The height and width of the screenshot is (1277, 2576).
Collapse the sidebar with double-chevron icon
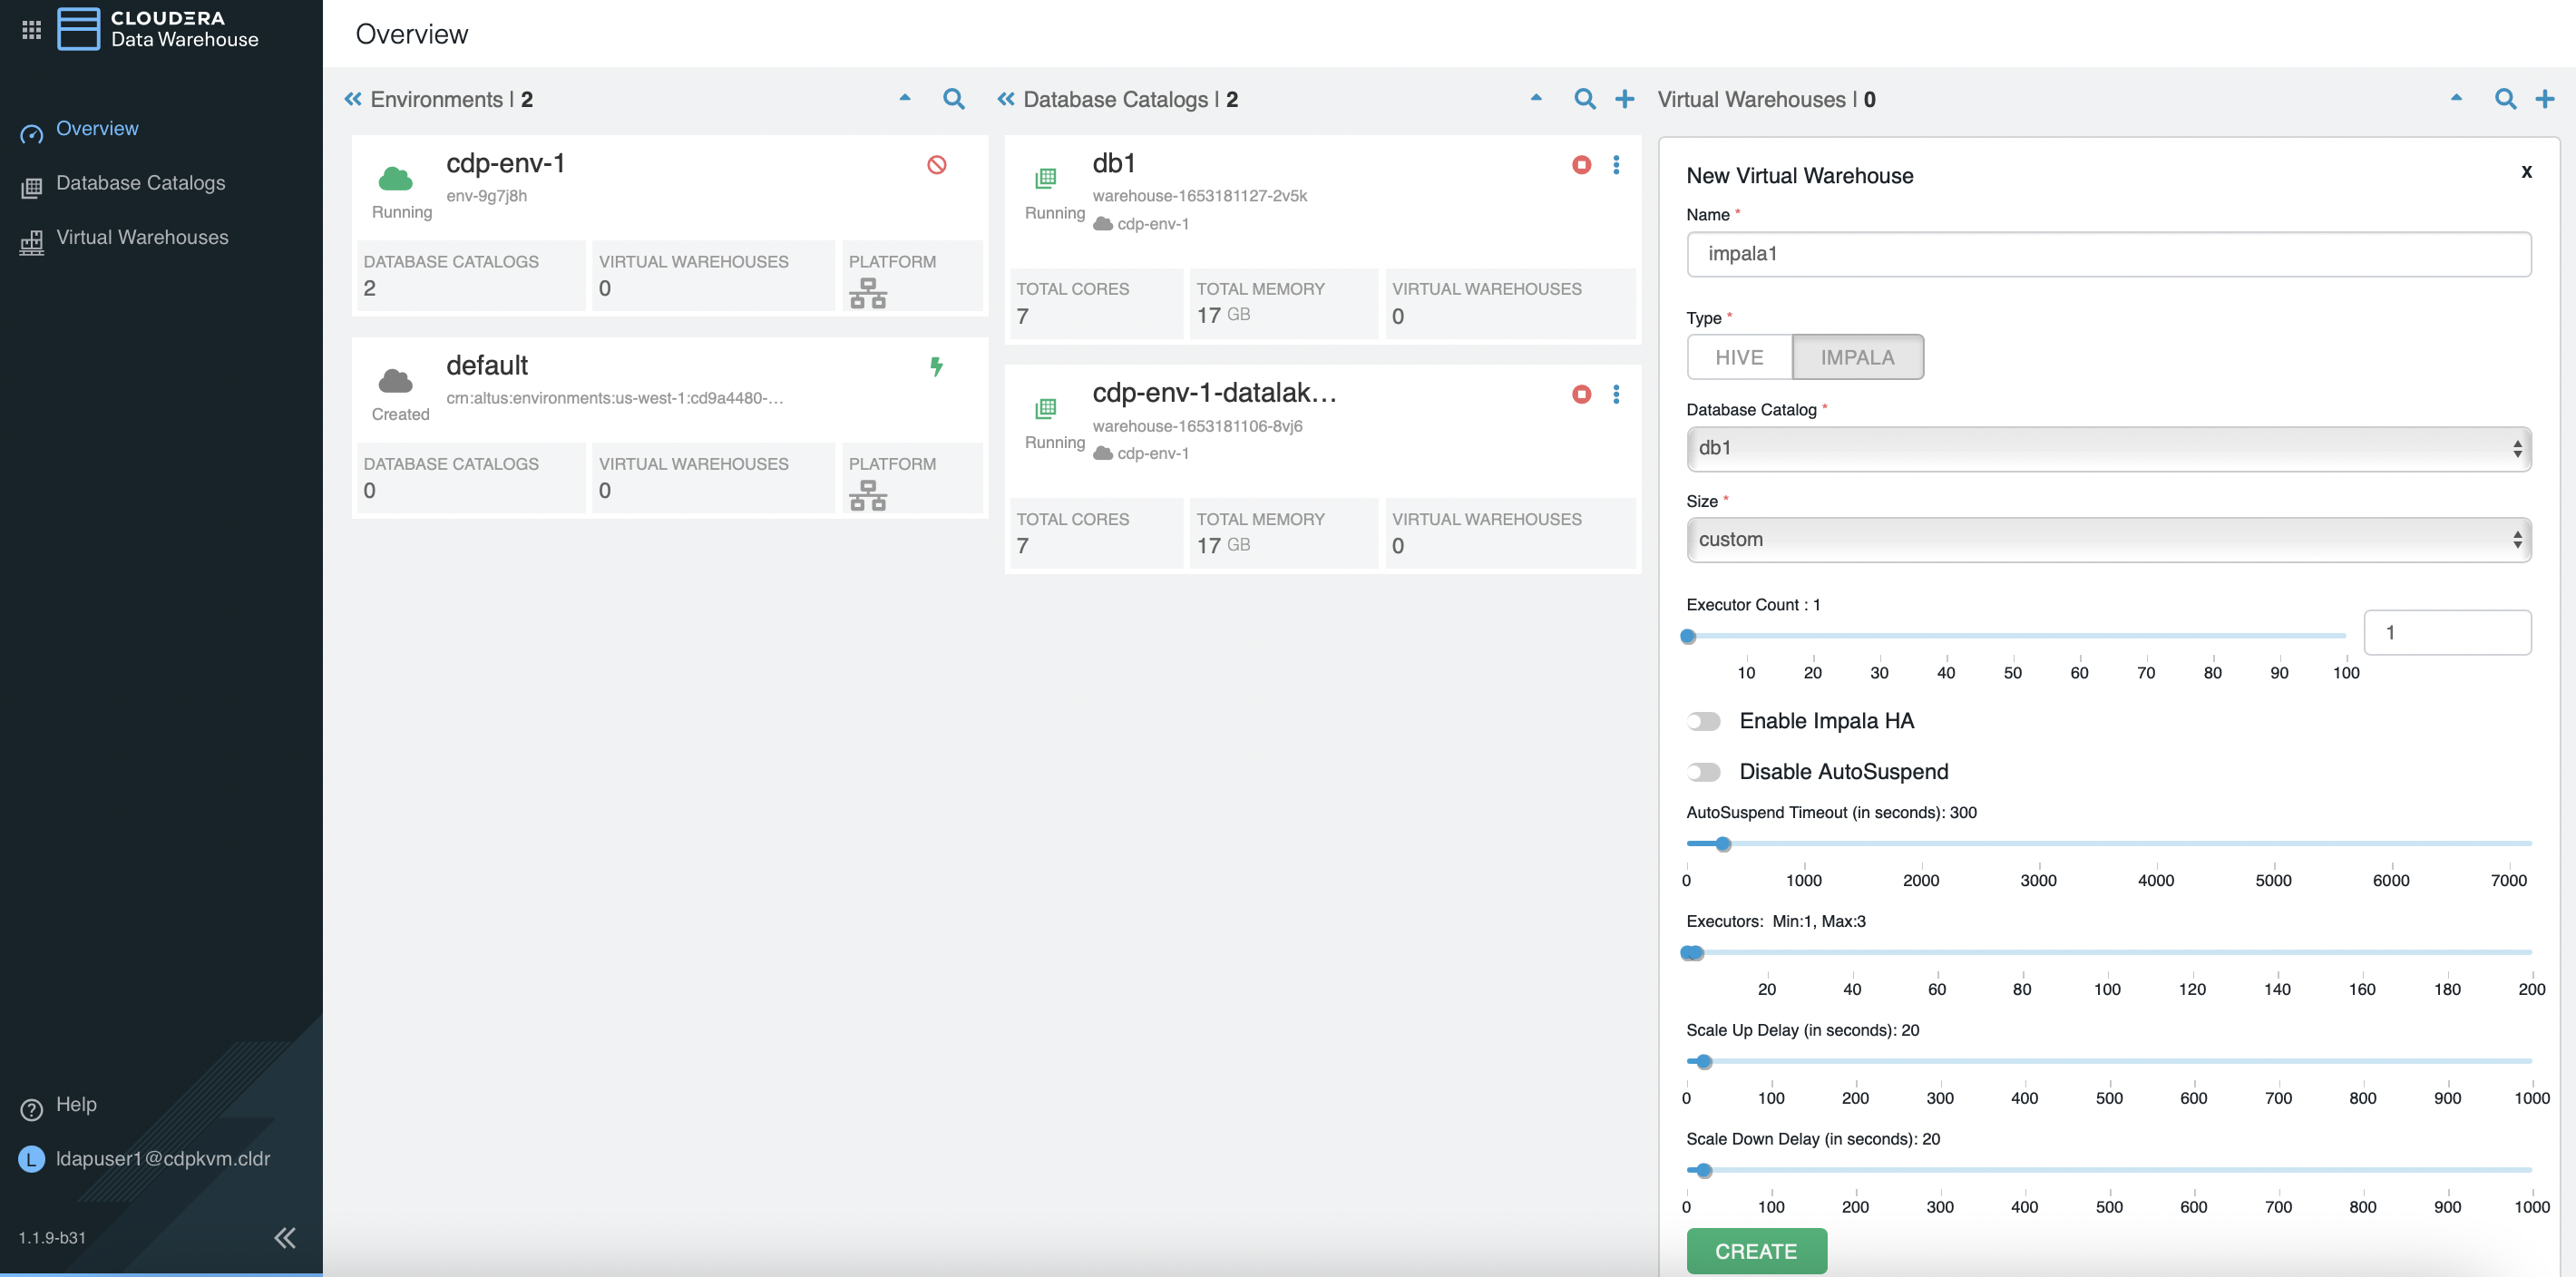tap(285, 1238)
